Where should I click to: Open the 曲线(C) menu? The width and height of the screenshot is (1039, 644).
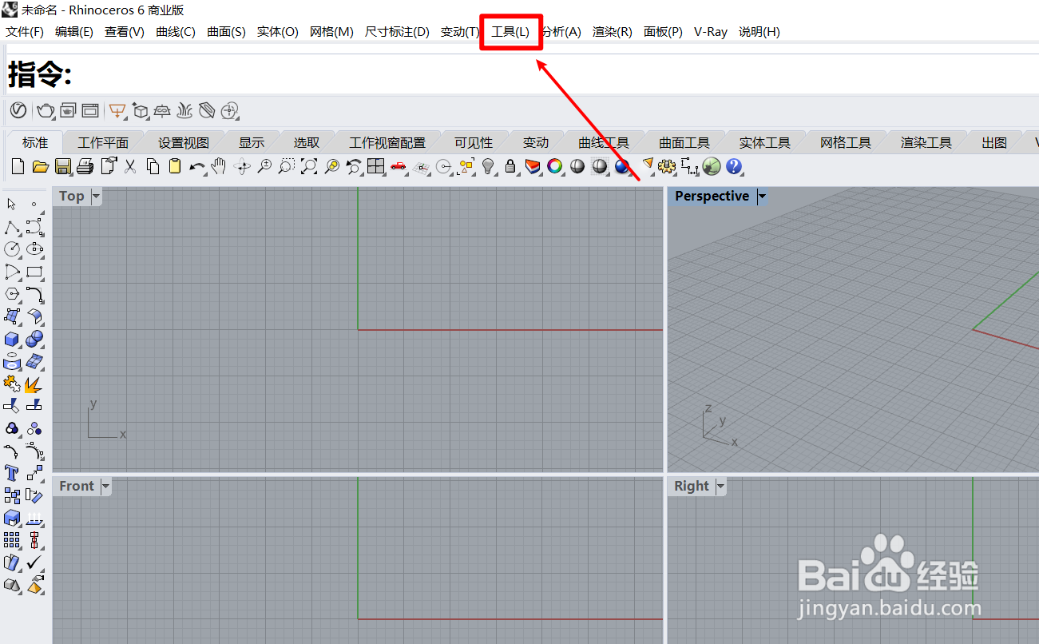[176, 32]
